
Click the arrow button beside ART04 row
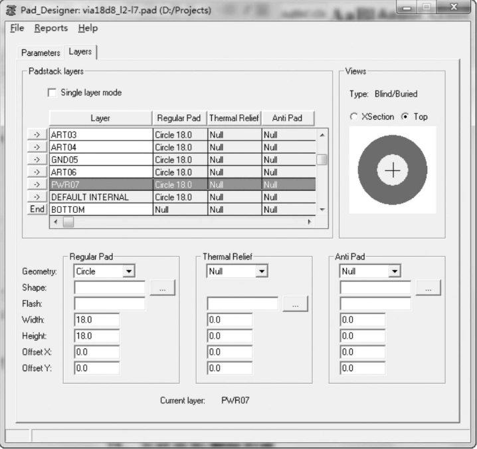tap(37, 147)
